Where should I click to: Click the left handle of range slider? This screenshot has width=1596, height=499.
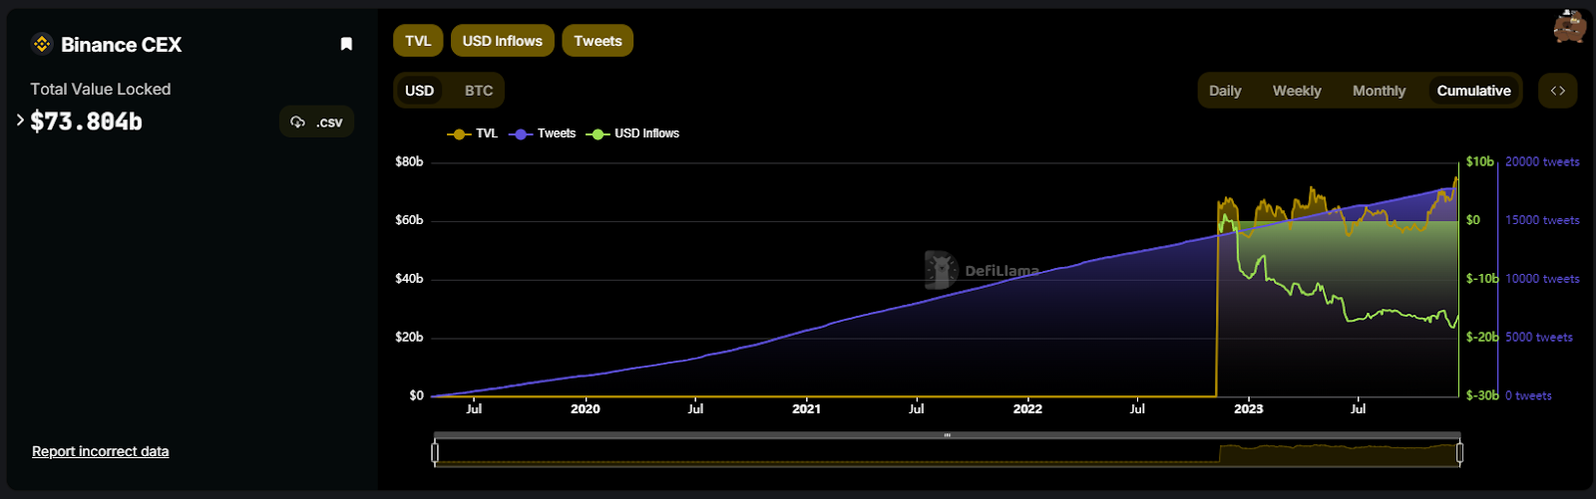pyautogui.click(x=435, y=453)
